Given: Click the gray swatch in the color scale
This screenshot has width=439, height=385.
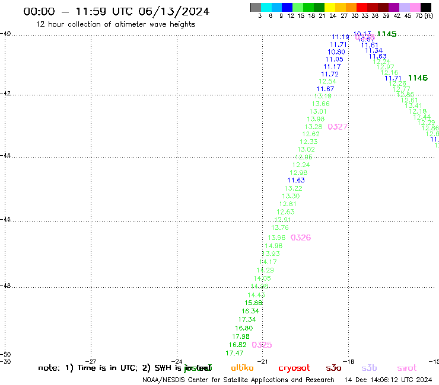Looking at the screenshot, I should point(256,7).
